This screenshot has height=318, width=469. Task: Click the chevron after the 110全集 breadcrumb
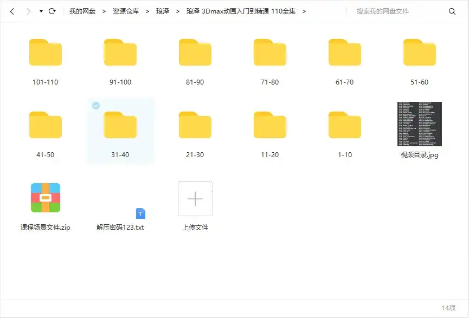[304, 10]
